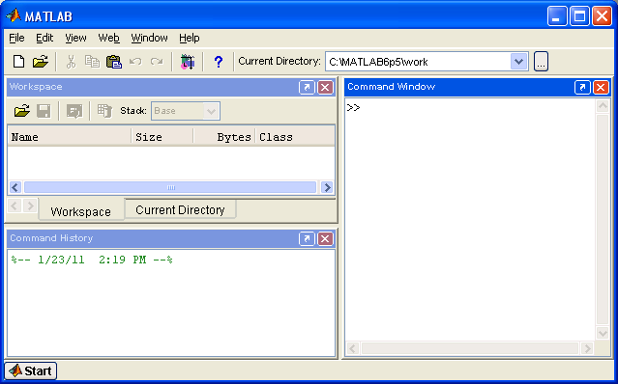
Task: Open the Web menu
Action: click(108, 39)
